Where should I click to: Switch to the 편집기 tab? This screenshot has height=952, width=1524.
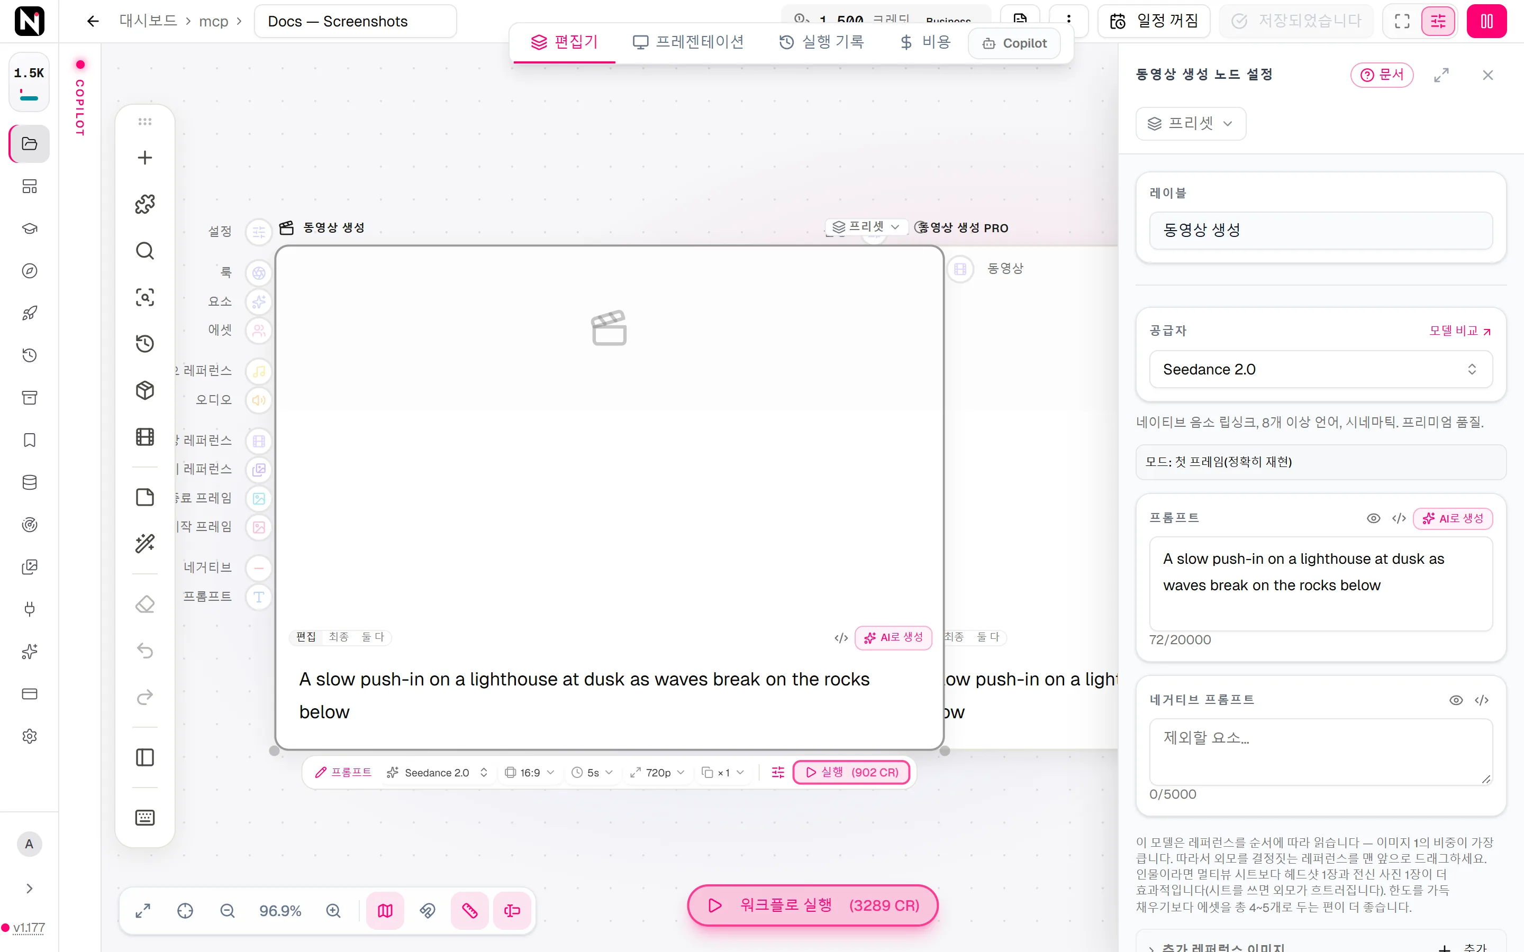tap(564, 42)
